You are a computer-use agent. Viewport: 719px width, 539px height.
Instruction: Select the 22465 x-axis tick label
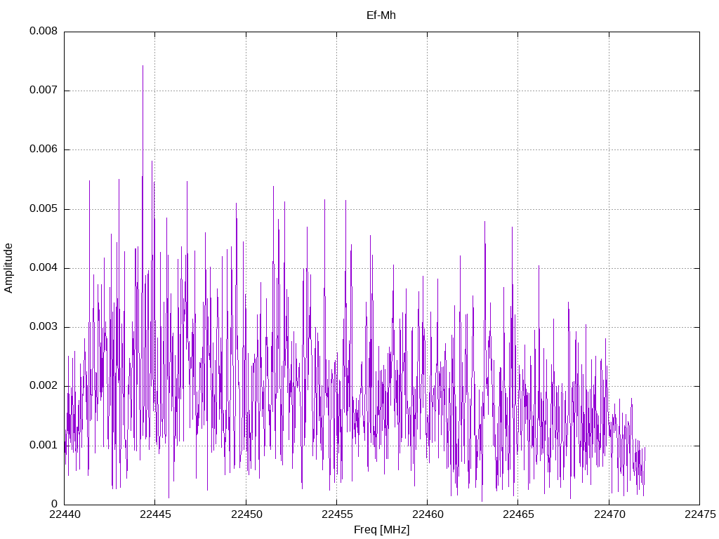point(517,515)
